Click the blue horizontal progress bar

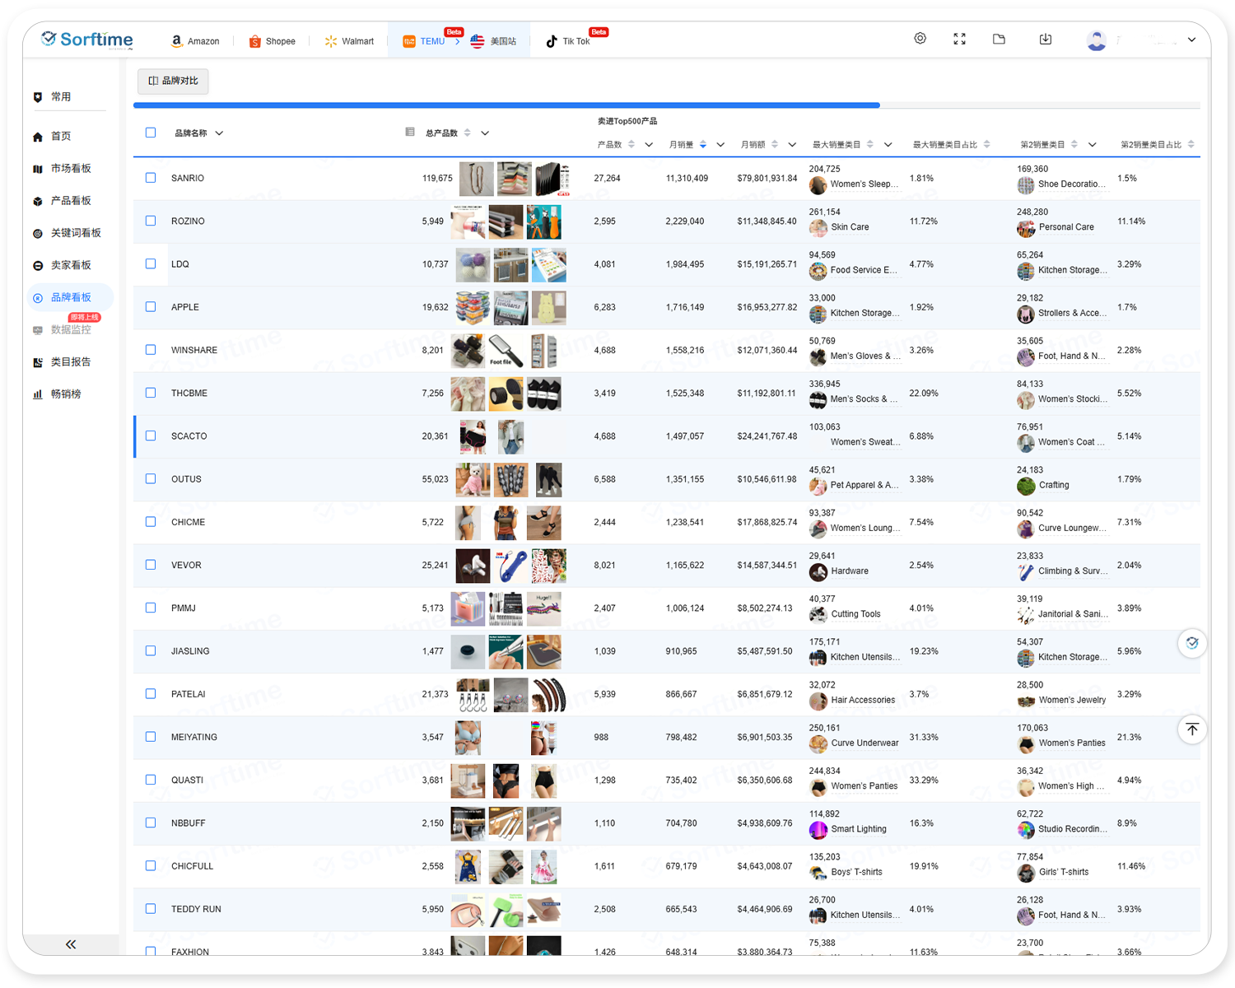pos(506,105)
